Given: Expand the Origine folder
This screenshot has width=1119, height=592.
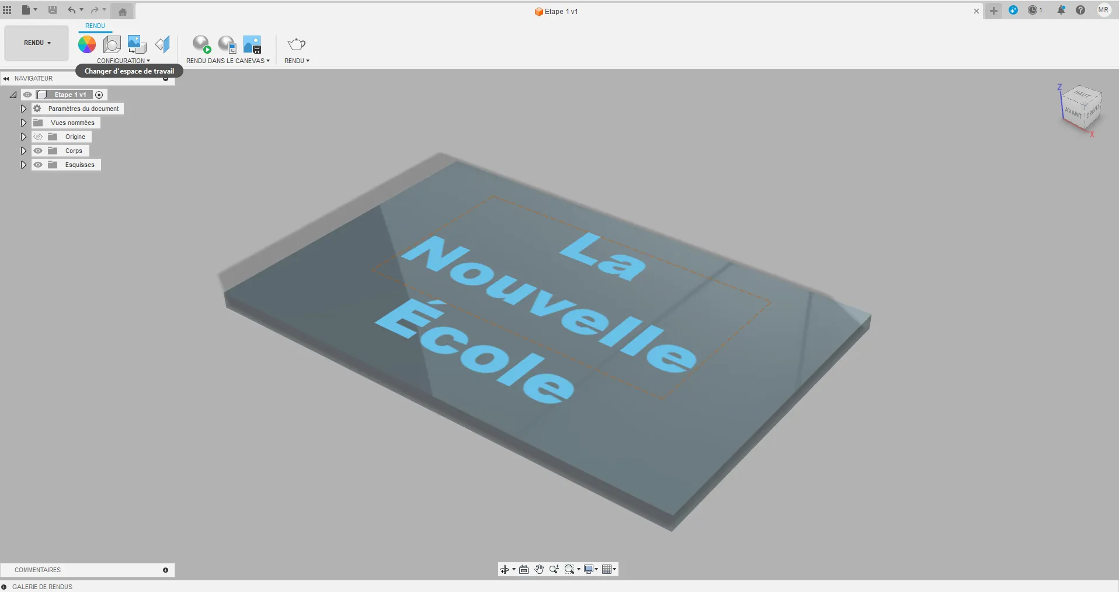Looking at the screenshot, I should (23, 137).
